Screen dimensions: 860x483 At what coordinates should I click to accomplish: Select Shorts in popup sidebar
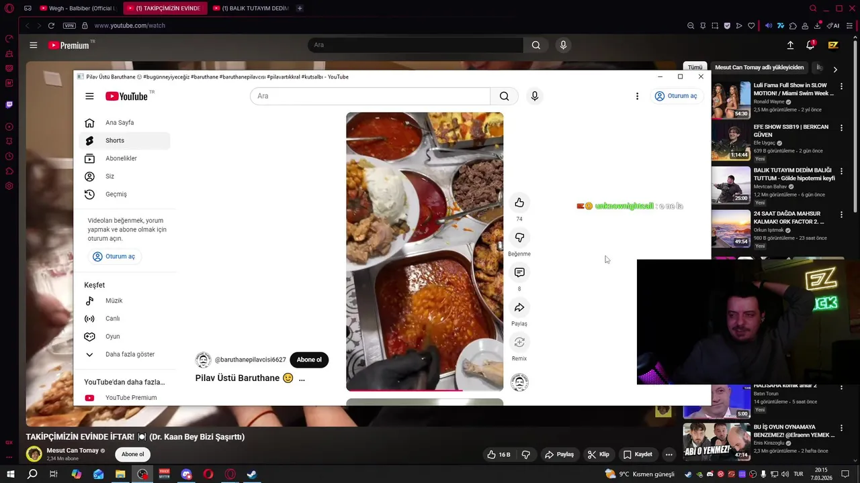124,141
